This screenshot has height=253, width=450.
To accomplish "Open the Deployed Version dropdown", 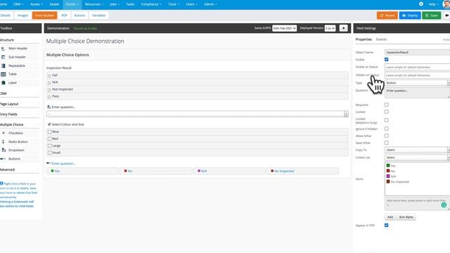I will pyautogui.click(x=330, y=28).
